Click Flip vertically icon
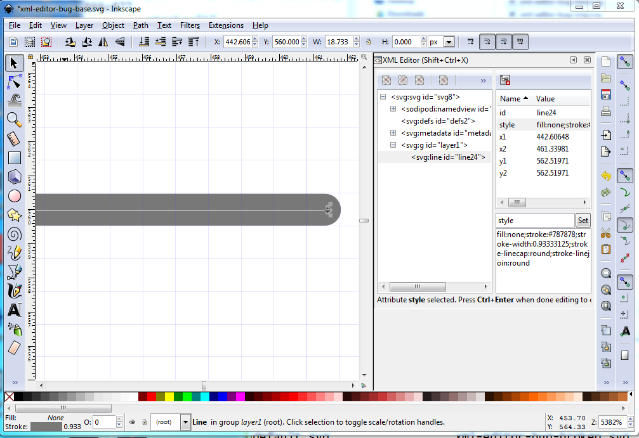The height and width of the screenshot is (438, 639). pyautogui.click(x=120, y=42)
